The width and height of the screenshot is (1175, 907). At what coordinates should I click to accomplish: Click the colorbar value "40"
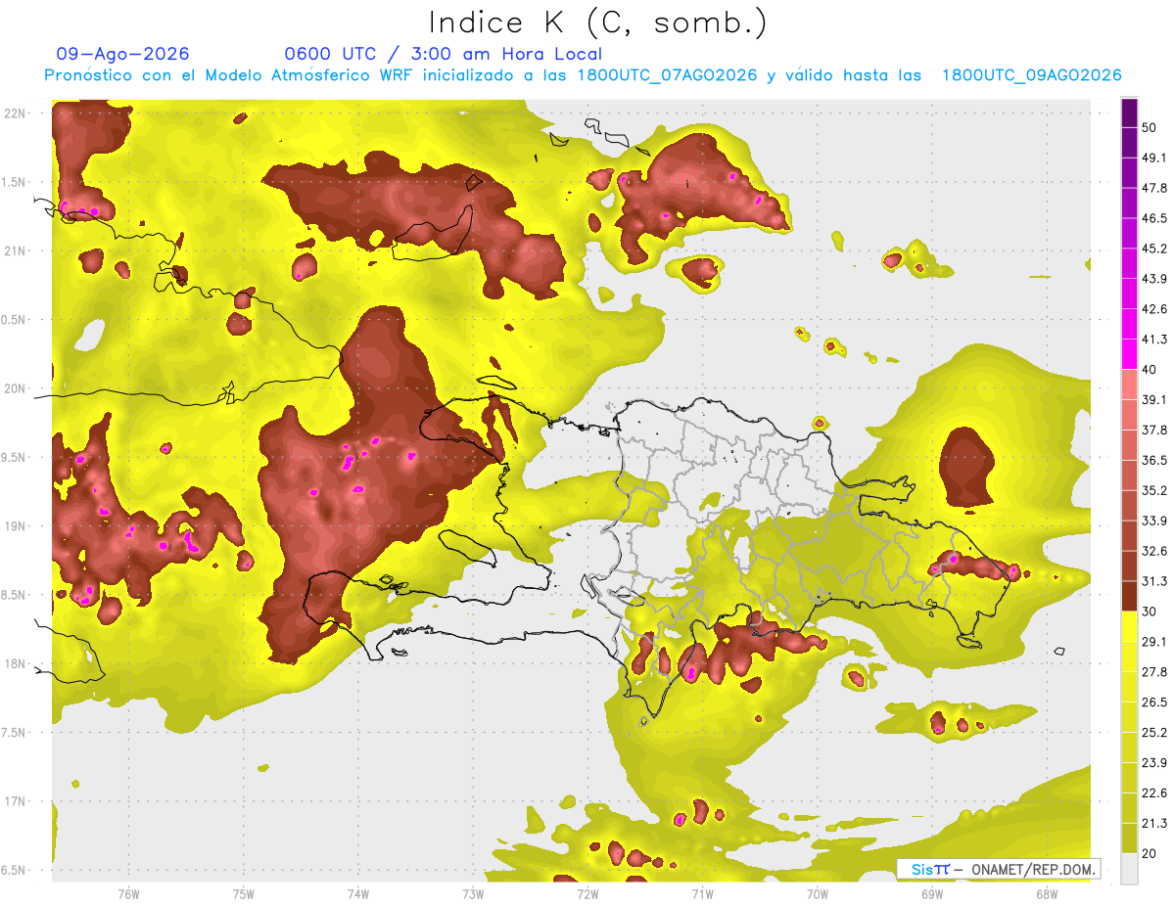pos(1150,370)
